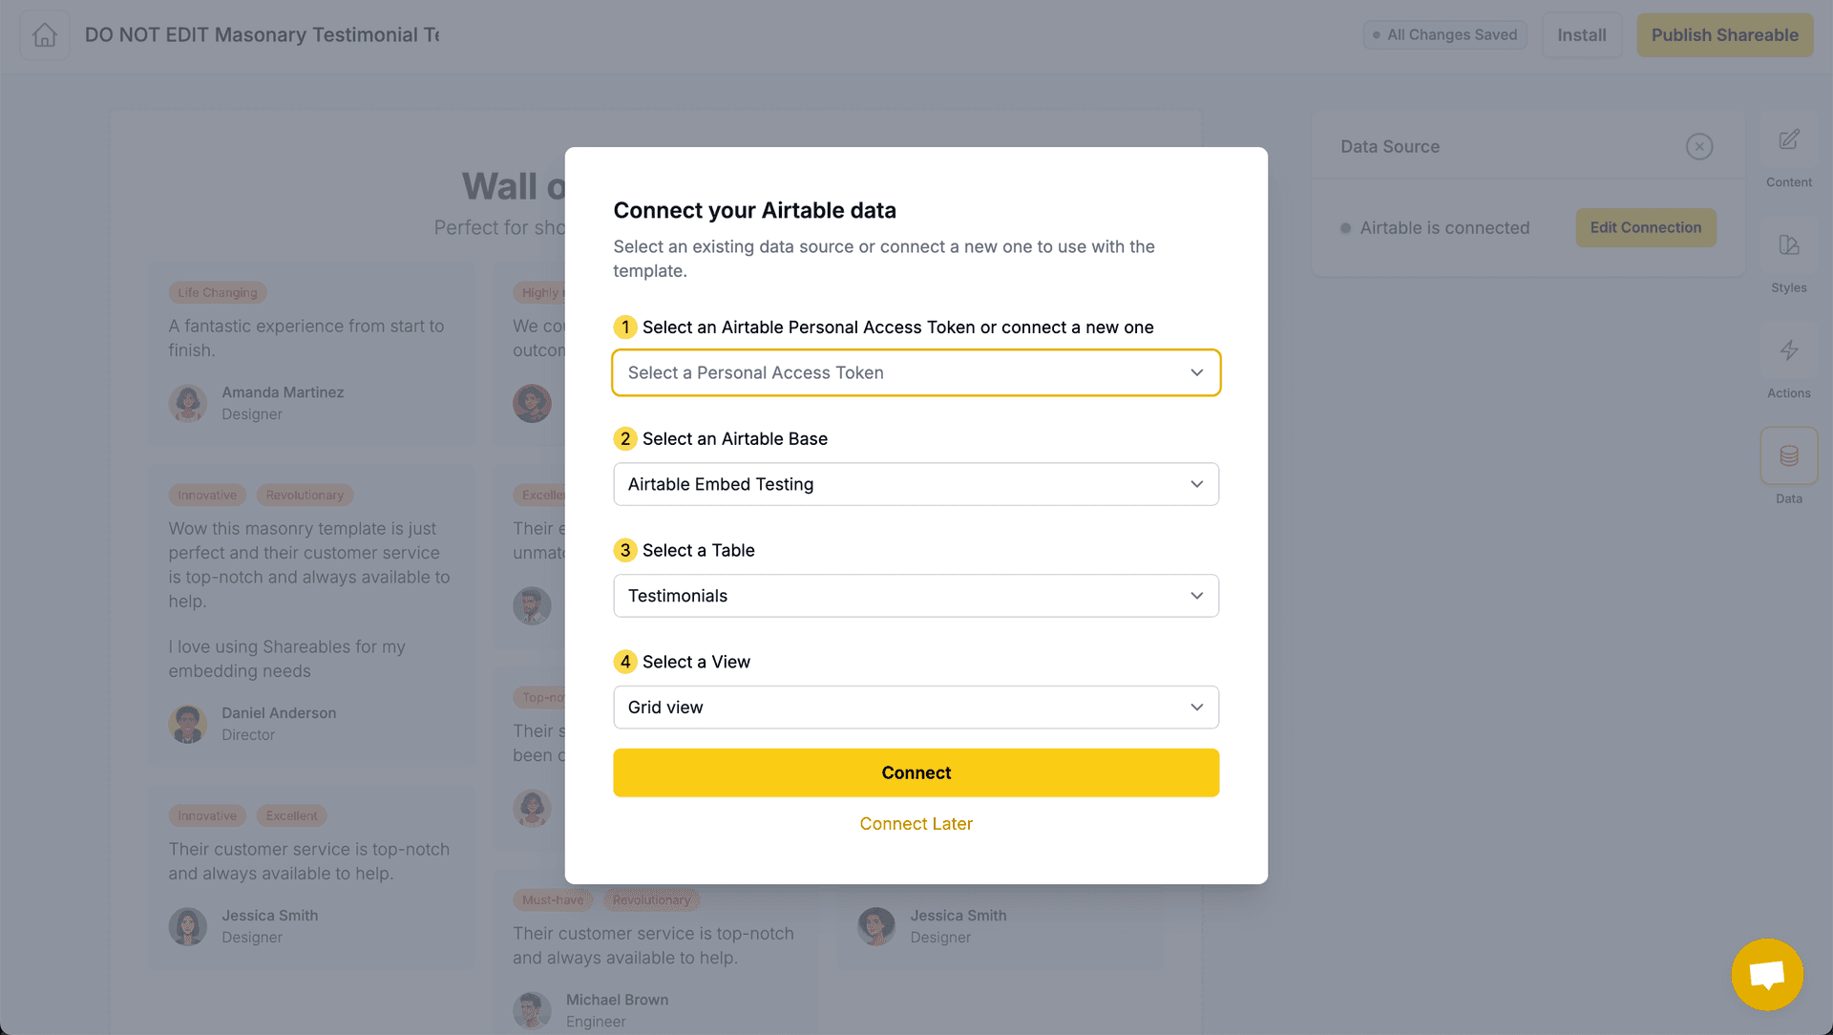The width and height of the screenshot is (1833, 1035).
Task: Open the Personal Access Token dropdown
Action: point(916,372)
